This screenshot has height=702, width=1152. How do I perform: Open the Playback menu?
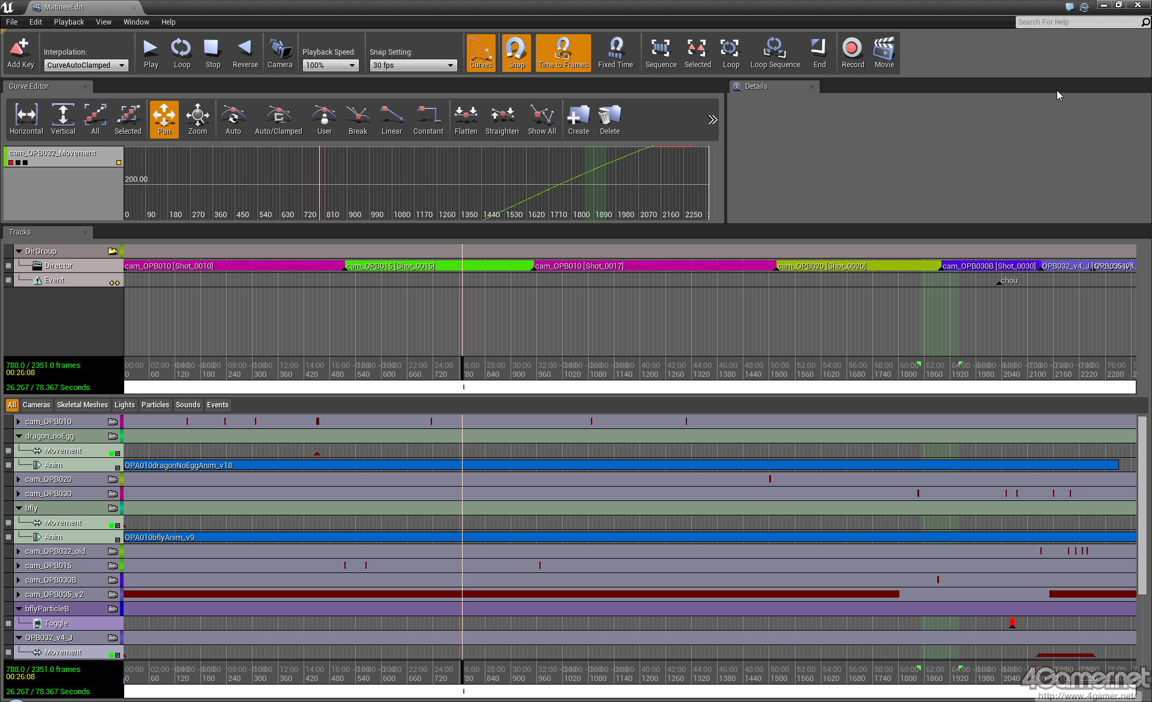[68, 22]
